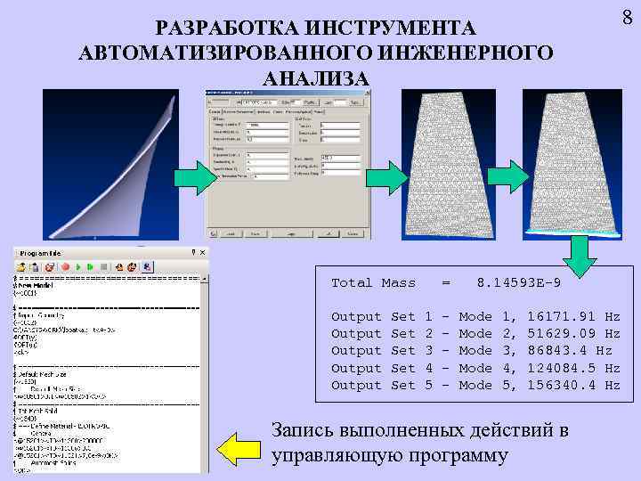This screenshot has height=481, width=641.
Task: Click the Youngs Modulus input field
Action: 267,125
